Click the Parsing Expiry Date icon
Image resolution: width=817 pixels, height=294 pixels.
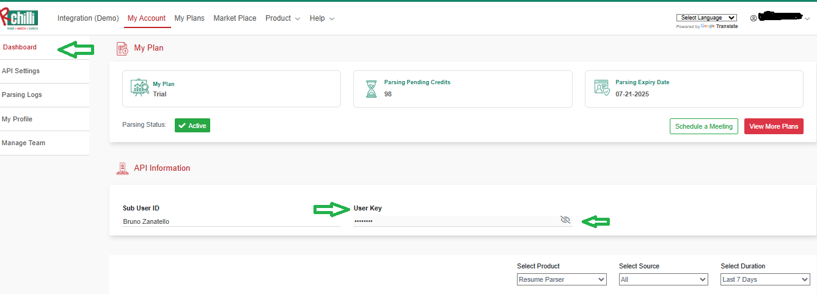(602, 88)
